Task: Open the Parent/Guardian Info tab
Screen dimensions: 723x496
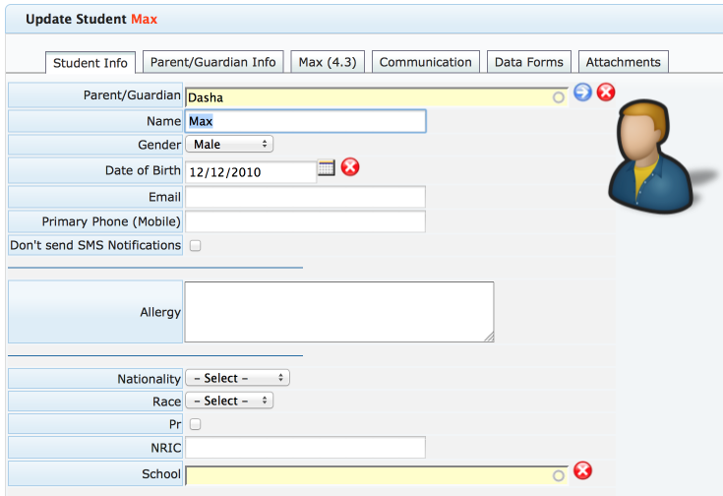Action: pyautogui.click(x=213, y=62)
